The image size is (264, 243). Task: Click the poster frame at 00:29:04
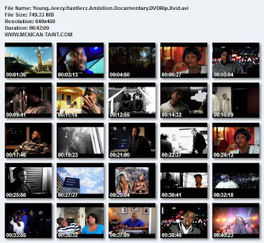coord(132,180)
